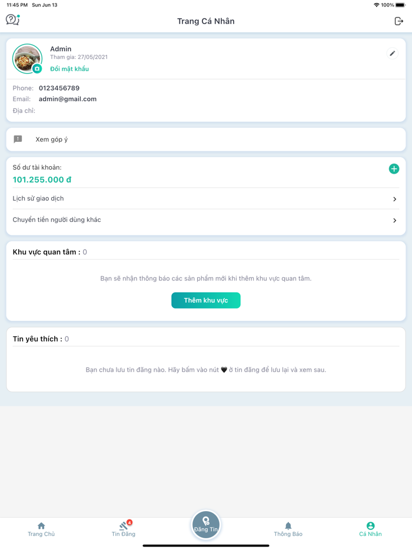This screenshot has height=550, width=412.
Task: Tap the battery indicator in status bar
Action: pyautogui.click(x=400, y=5)
